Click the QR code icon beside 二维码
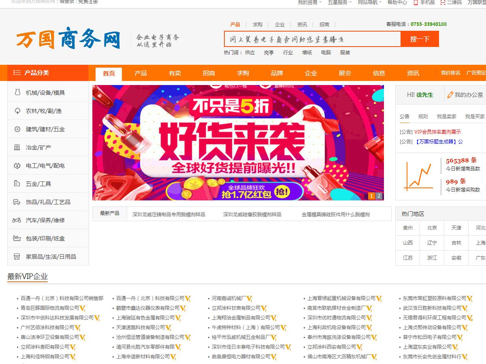 [x=443, y=2]
